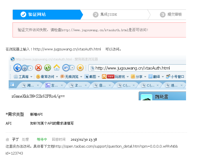Click the open.taobao.com support document link
The image size is (197, 160).
pyautogui.click(x=116, y=146)
